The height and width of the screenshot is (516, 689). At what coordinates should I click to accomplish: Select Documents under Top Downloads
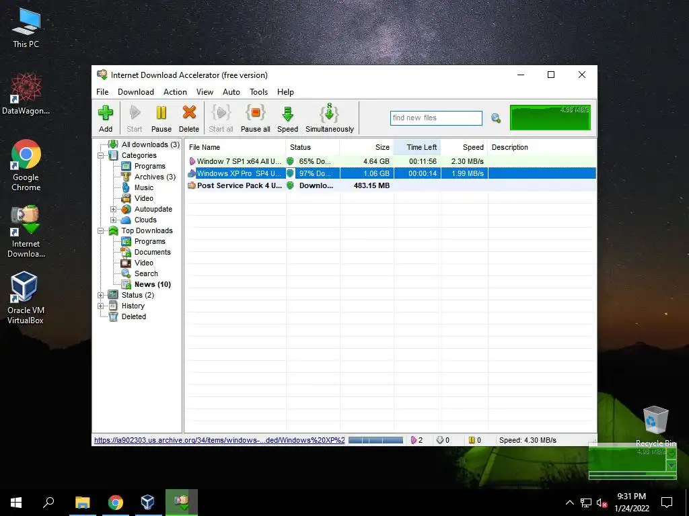coord(153,252)
